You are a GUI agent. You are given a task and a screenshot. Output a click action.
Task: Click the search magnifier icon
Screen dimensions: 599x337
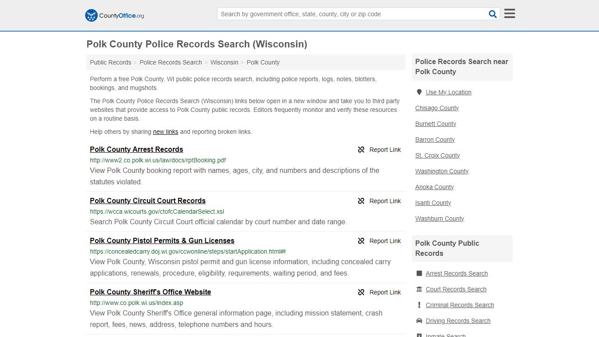click(x=493, y=14)
